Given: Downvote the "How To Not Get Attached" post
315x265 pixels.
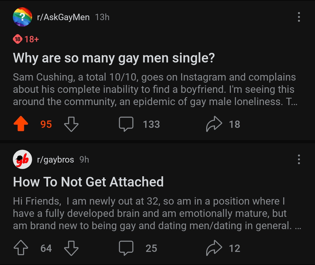Looking at the screenshot, I should click(71, 248).
